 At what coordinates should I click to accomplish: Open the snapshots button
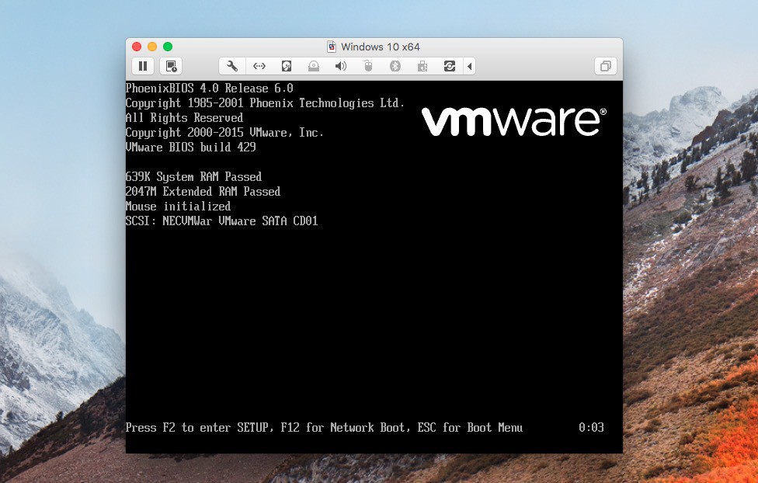tap(172, 66)
